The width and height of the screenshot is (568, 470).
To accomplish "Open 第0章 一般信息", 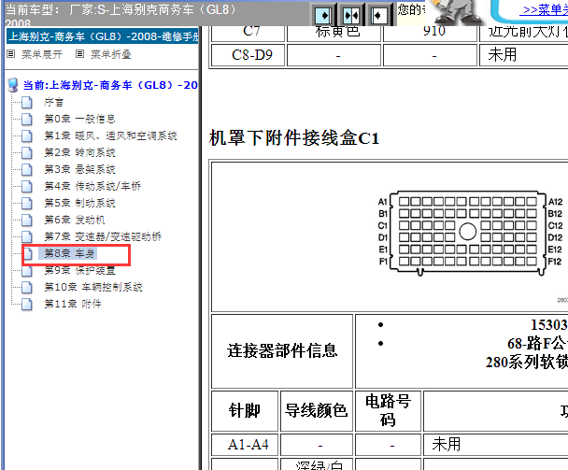I will pos(79,120).
